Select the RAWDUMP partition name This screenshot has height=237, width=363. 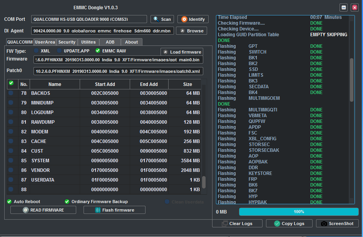pos(43,122)
